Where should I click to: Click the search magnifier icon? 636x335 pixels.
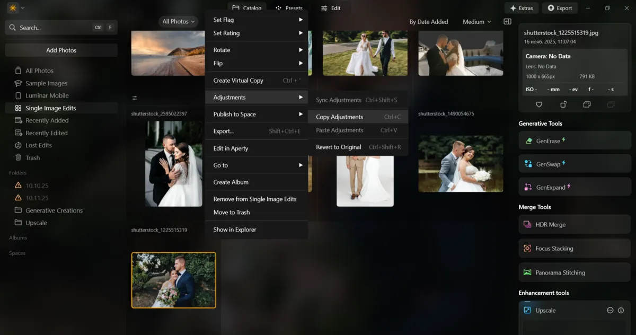tap(12, 27)
